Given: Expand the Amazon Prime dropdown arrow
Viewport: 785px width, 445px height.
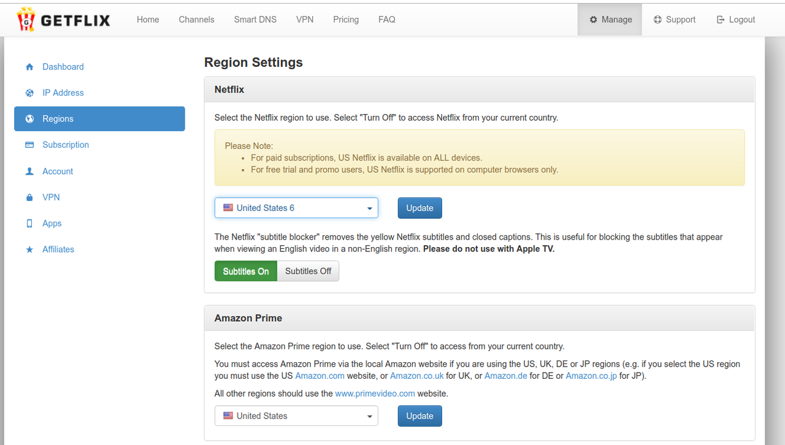Looking at the screenshot, I should tap(370, 416).
